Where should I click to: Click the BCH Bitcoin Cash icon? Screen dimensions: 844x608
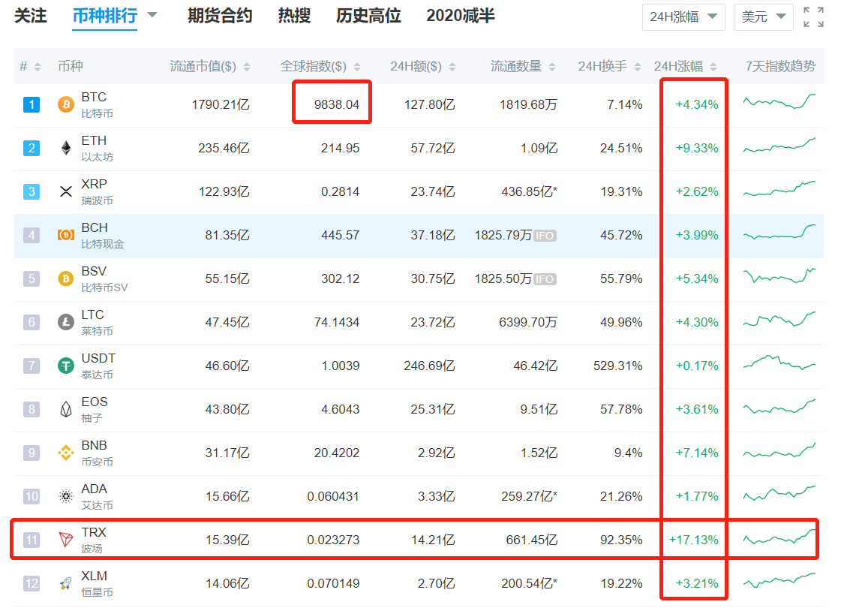(66, 236)
